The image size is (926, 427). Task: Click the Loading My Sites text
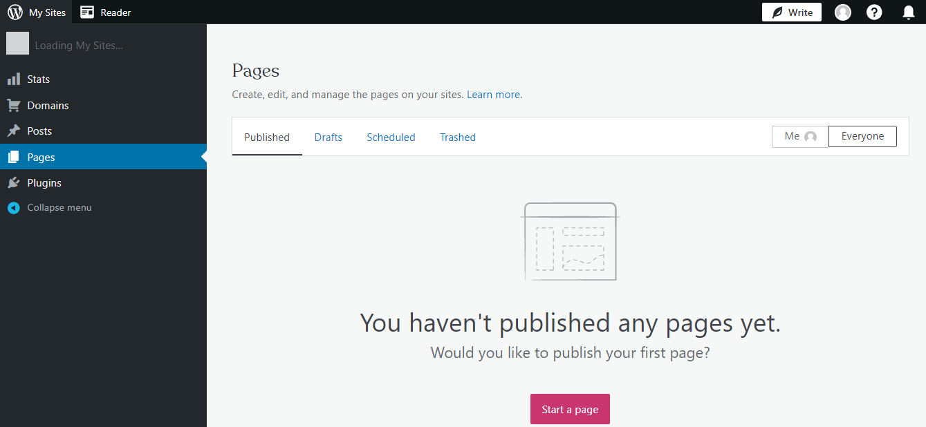pos(79,46)
